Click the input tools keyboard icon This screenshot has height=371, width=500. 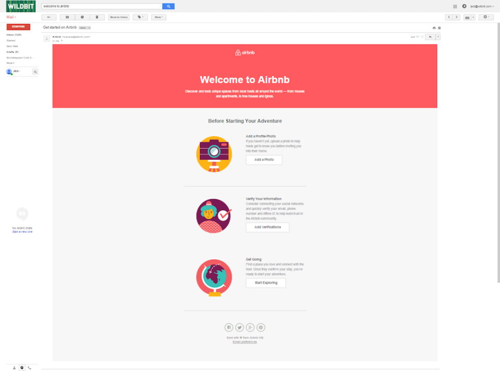[x=467, y=18]
